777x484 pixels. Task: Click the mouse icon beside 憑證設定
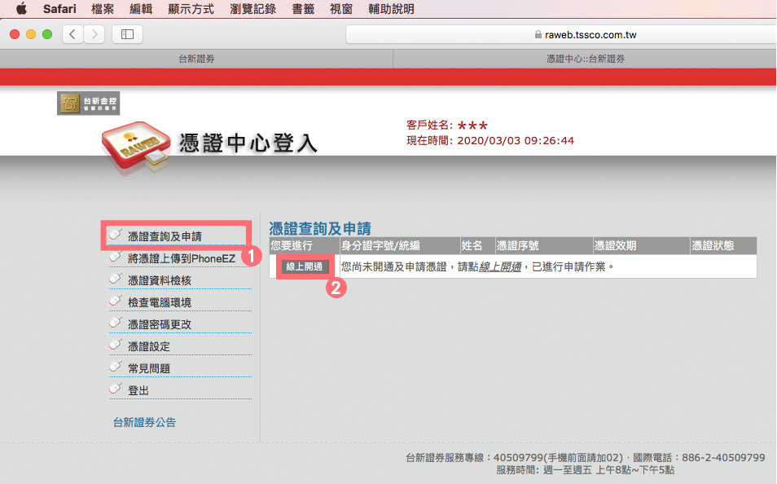tap(116, 344)
